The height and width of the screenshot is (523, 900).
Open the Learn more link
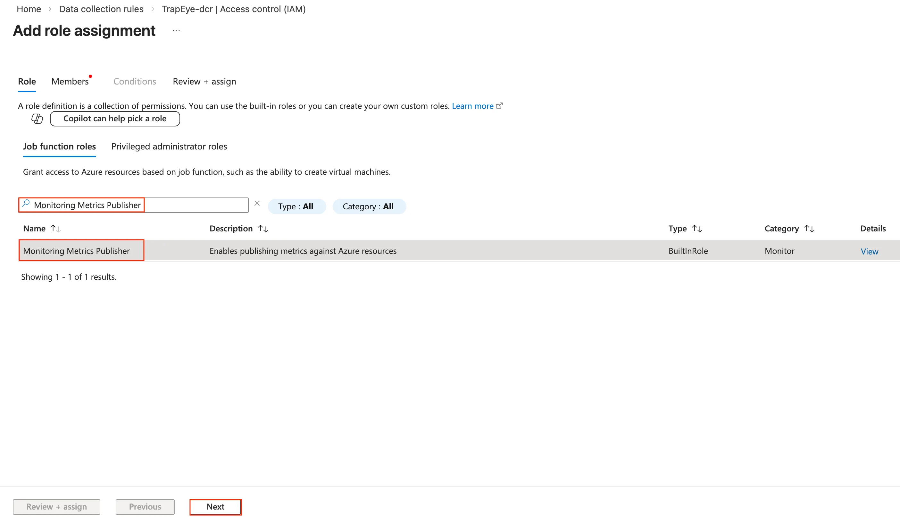[472, 106]
